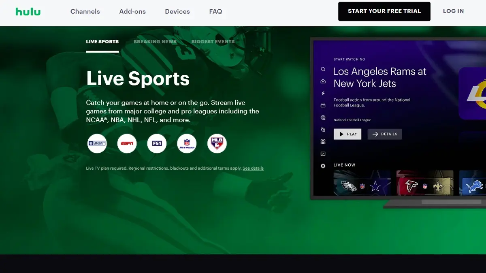Image resolution: width=486 pixels, height=273 pixels.
Task: Click the search icon in TV sidebar
Action: coord(323,69)
